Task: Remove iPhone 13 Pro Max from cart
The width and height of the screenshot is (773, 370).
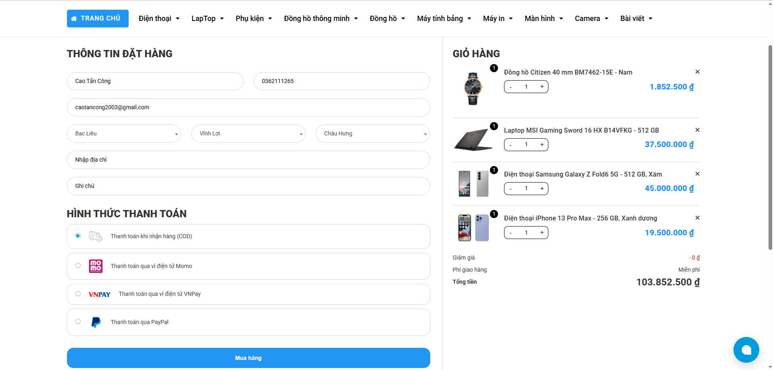Action: (x=697, y=218)
